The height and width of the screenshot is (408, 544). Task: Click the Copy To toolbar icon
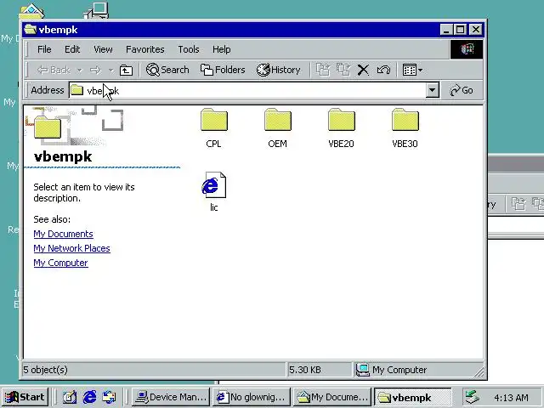tap(343, 70)
